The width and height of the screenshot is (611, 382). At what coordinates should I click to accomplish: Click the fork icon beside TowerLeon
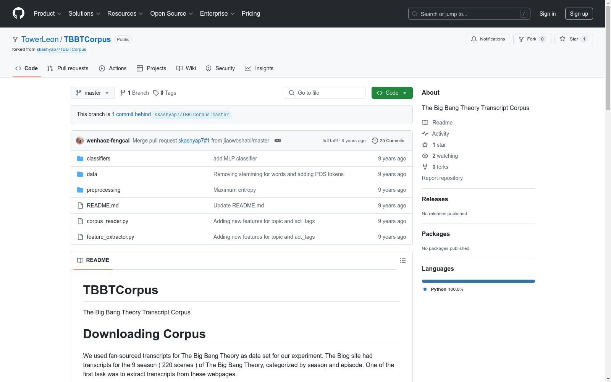(x=15, y=39)
